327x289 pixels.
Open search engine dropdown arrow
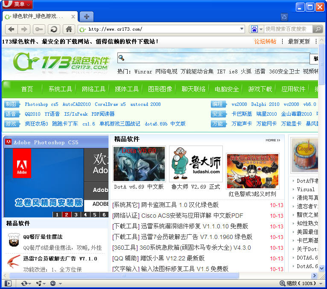pyautogui.click(x=261, y=29)
